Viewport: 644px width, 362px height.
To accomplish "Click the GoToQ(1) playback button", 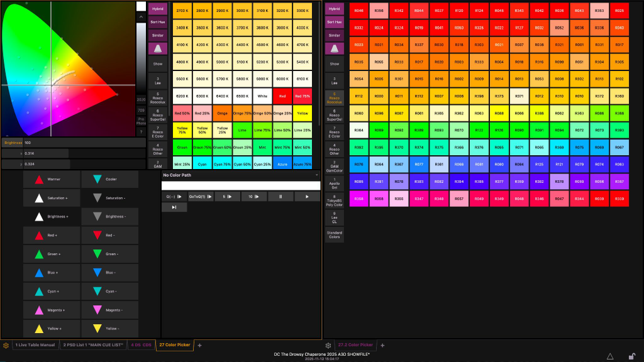I will point(201,197).
